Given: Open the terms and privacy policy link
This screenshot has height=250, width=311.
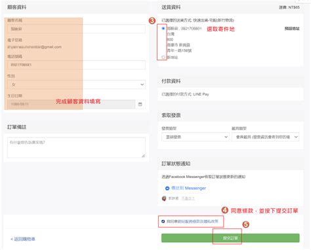Looking at the screenshot, I should [x=197, y=221].
